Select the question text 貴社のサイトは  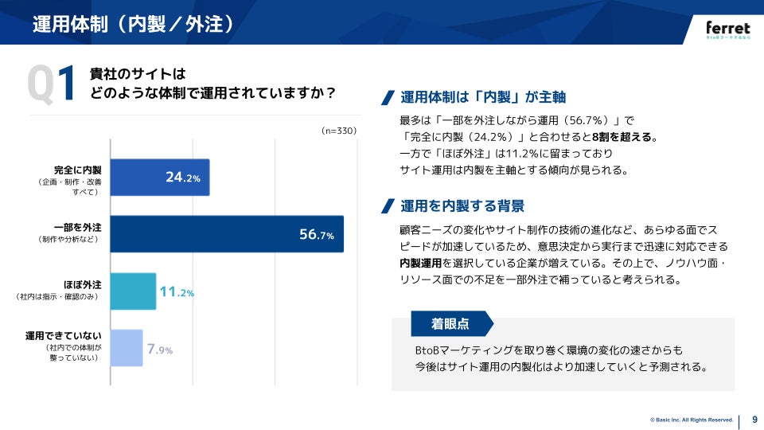[138, 74]
